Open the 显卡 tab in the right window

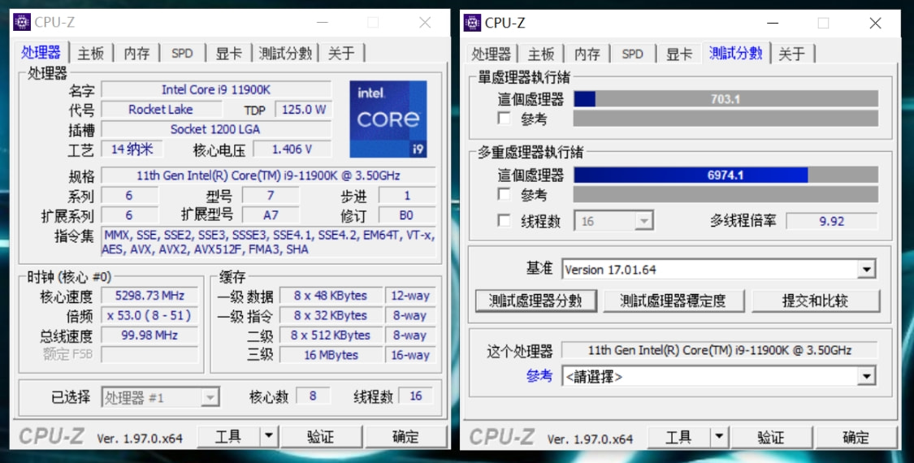pos(678,54)
